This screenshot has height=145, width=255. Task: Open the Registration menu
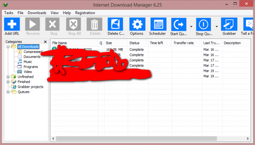click(x=85, y=13)
